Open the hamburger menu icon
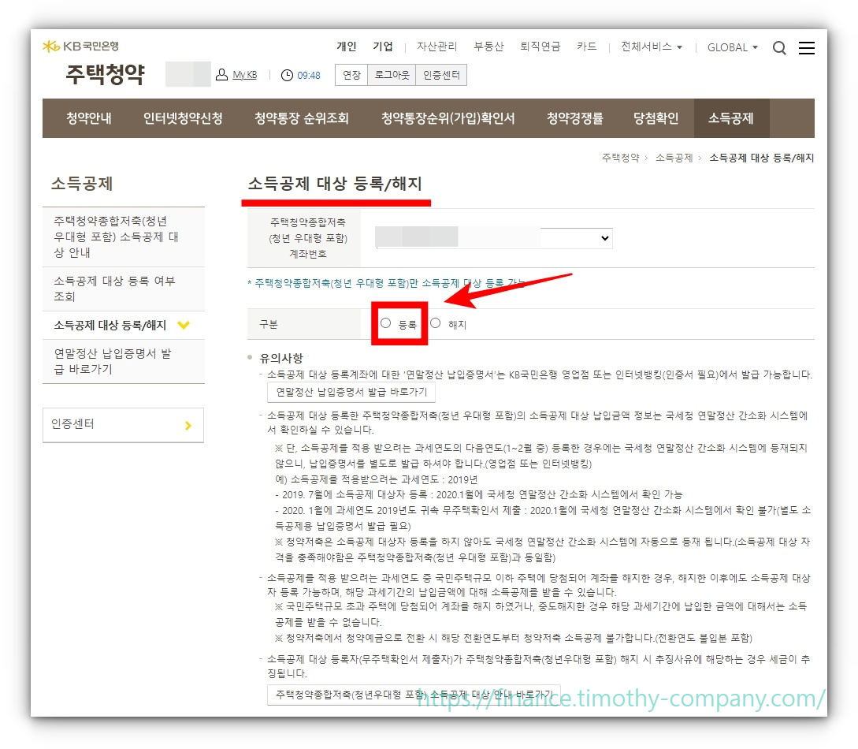 point(807,47)
